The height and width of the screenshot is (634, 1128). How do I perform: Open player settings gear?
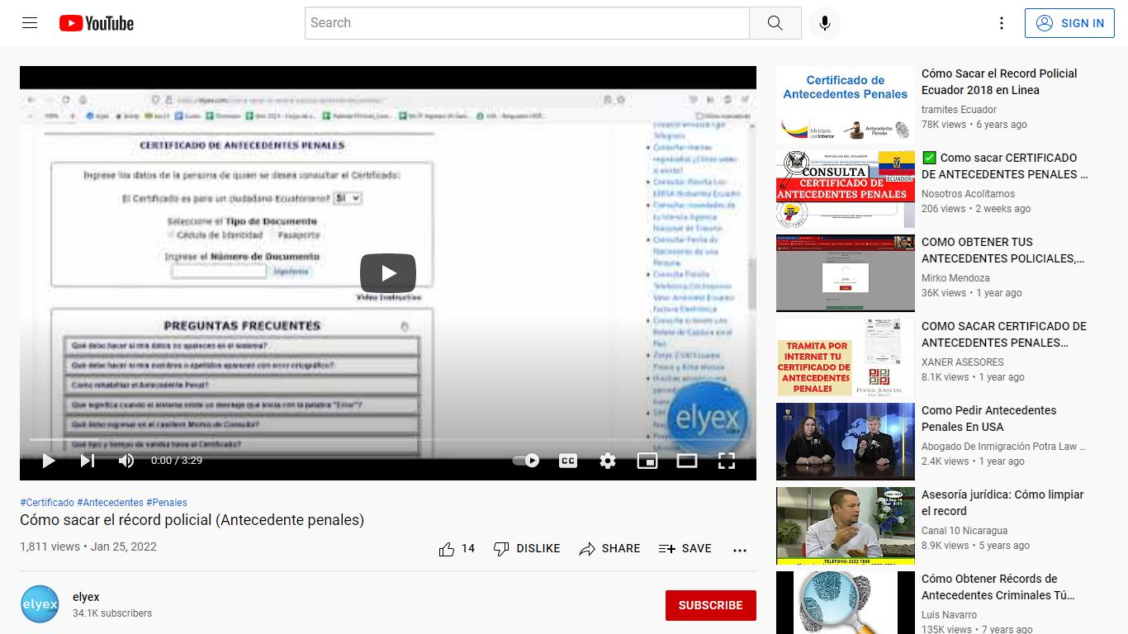point(608,461)
